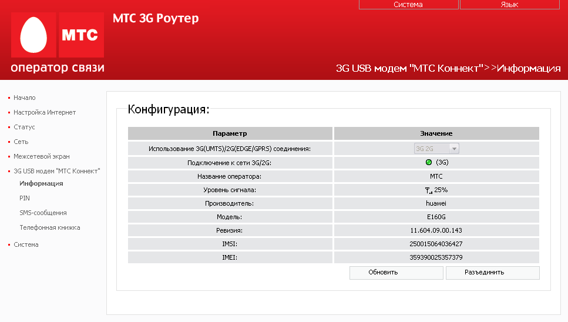Click the IMEI: label

[x=230, y=257]
